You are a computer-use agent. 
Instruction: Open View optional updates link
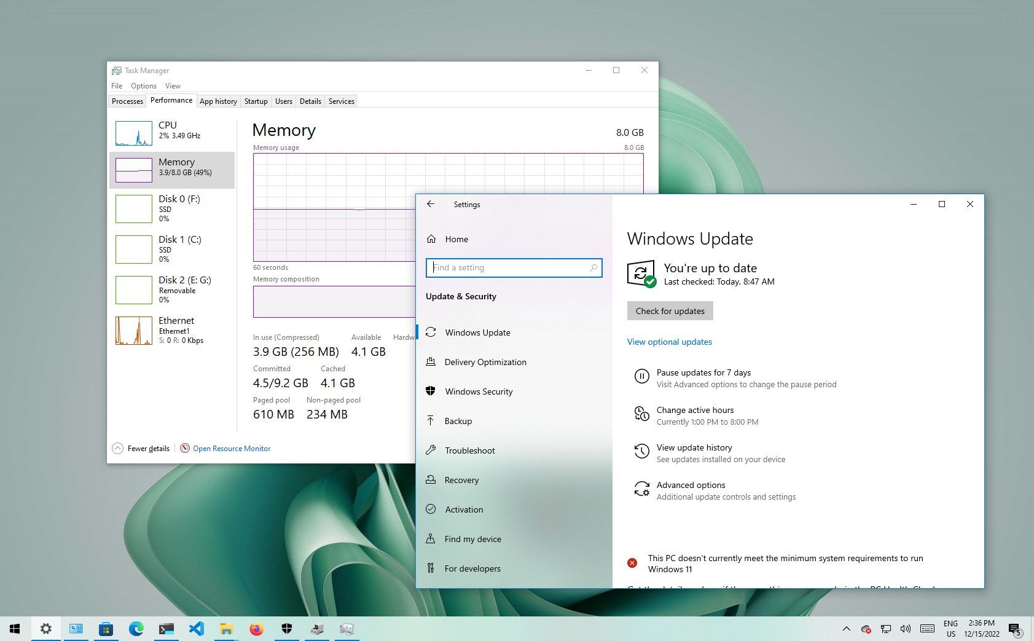pyautogui.click(x=670, y=342)
